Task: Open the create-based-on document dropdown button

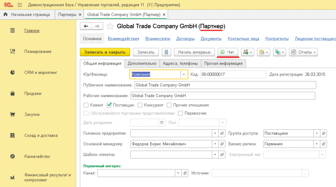Action: pos(263,52)
